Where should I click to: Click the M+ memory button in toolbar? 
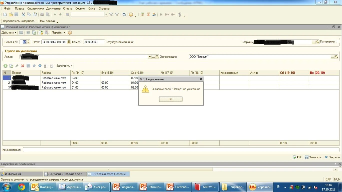pos(167,15)
